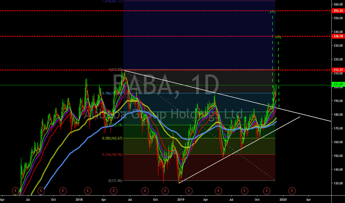345x203 pixels.
Task: Open the earnings E marker right of 2020
Action: click(x=292, y=191)
